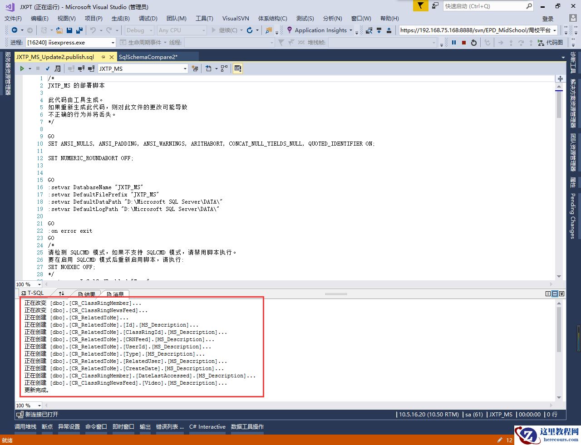Open the active documents list dropdown arrow
Image resolution: width=581 pixels, height=445 pixels.
pos(563,57)
